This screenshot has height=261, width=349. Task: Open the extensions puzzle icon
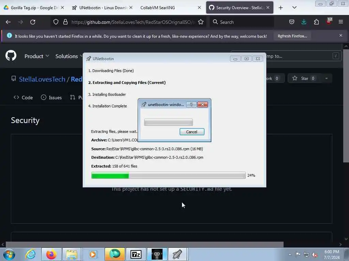pos(316,22)
